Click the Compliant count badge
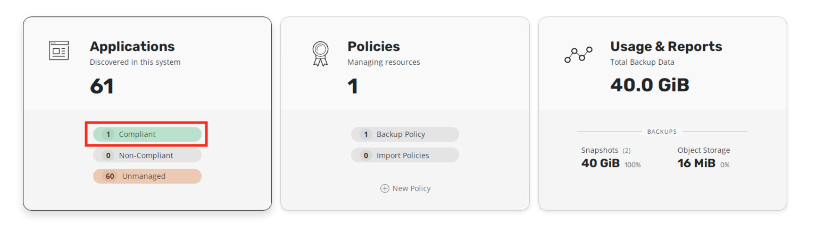The width and height of the screenshot is (816, 225). pos(108,134)
